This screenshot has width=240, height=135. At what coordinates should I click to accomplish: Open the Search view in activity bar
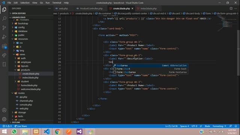coord(4,18)
